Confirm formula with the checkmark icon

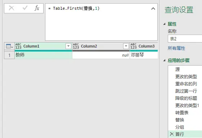point(25,8)
